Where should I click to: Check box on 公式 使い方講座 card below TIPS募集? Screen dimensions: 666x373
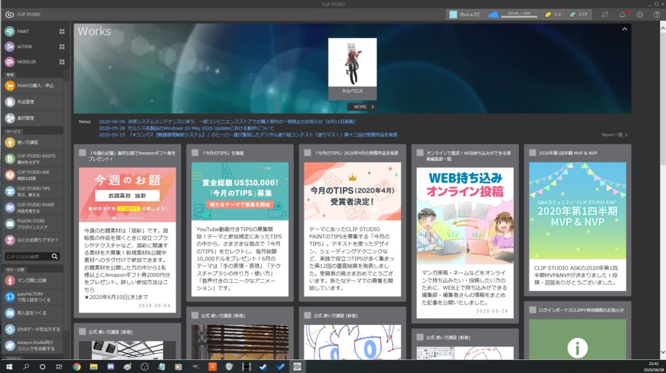pos(195,315)
